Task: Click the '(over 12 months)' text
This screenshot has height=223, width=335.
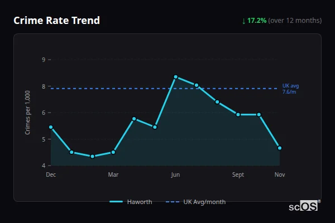Action: [295, 21]
